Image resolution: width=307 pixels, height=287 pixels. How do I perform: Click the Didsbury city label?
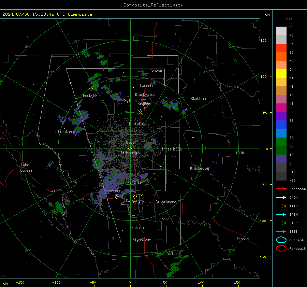[129, 153]
